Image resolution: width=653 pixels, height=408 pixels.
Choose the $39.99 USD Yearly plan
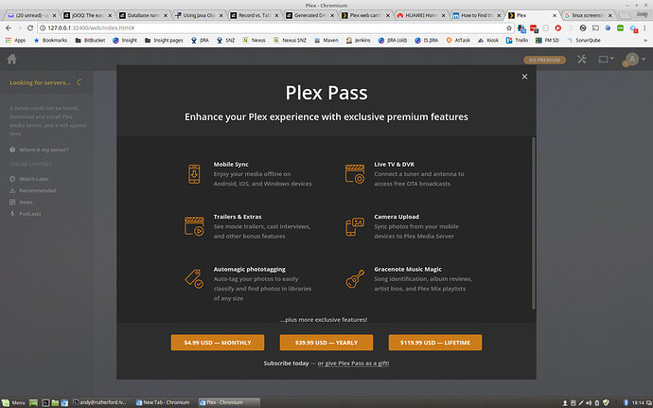click(x=326, y=343)
